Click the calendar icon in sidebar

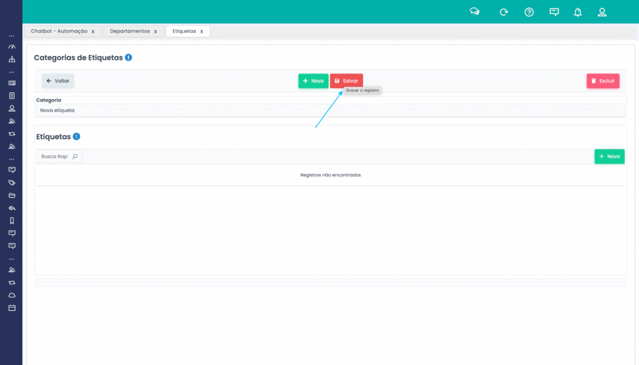(x=11, y=308)
